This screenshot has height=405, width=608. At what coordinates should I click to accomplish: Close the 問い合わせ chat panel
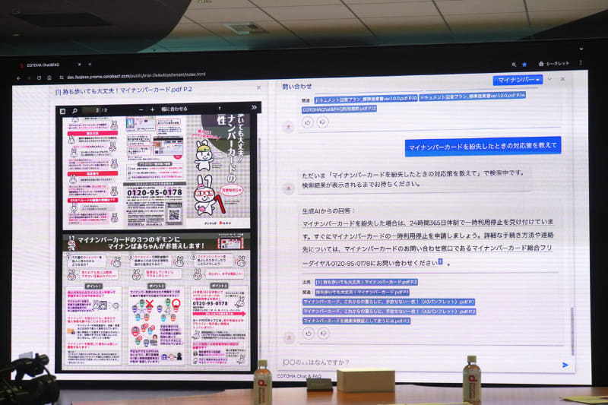pos(562,79)
